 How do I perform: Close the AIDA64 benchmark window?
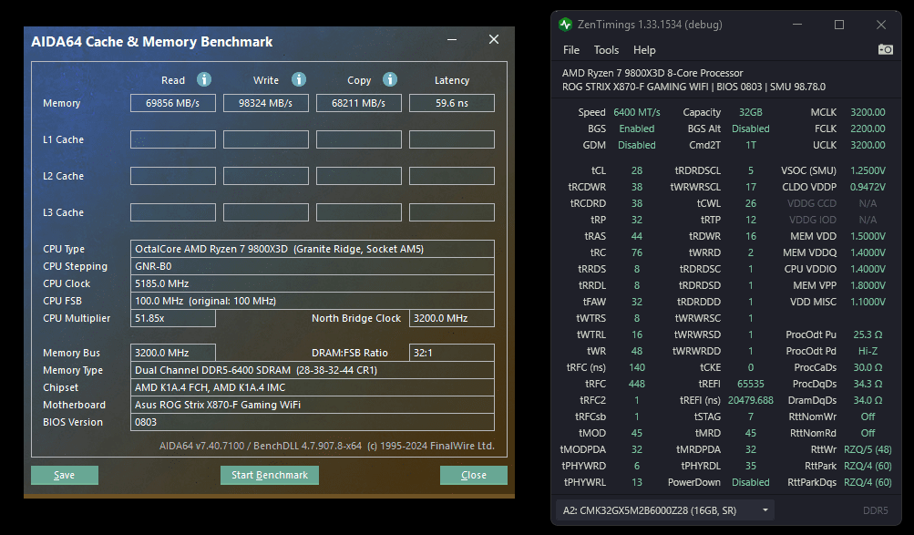pos(494,39)
